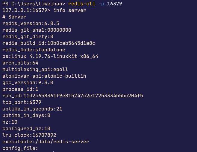The image size is (197, 152).
Task: Click the redis_git_sha1 line
Action: [x=37, y=30]
